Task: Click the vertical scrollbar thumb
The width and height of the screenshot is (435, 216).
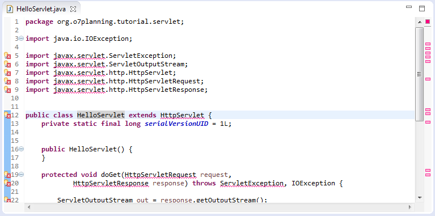Action: (x=420, y=74)
